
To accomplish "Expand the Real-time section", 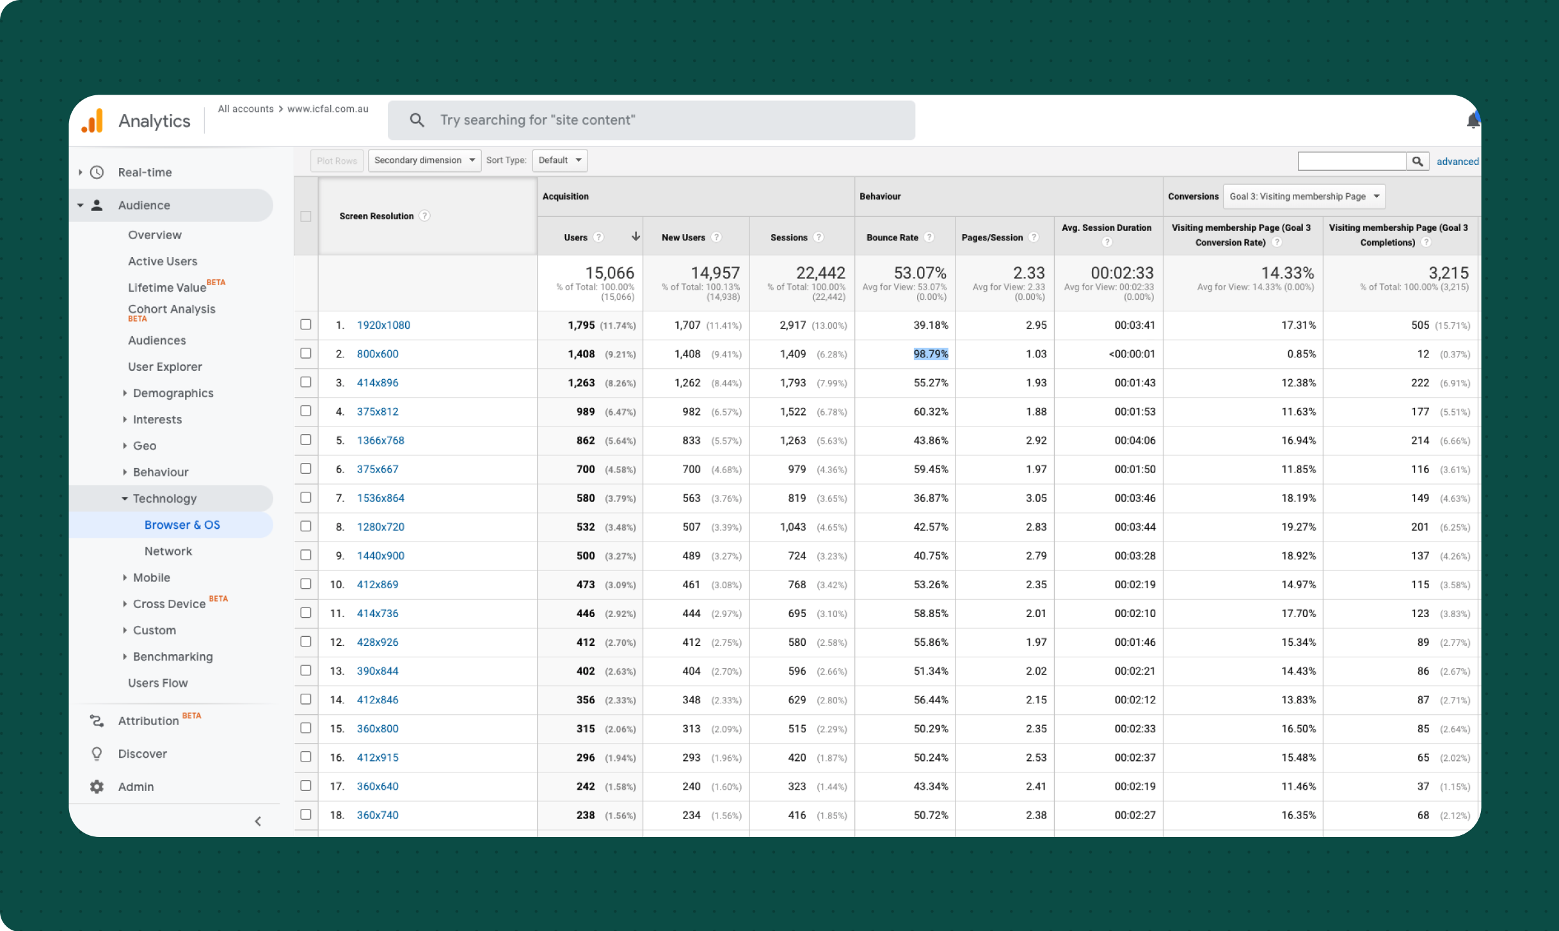I will 81,172.
